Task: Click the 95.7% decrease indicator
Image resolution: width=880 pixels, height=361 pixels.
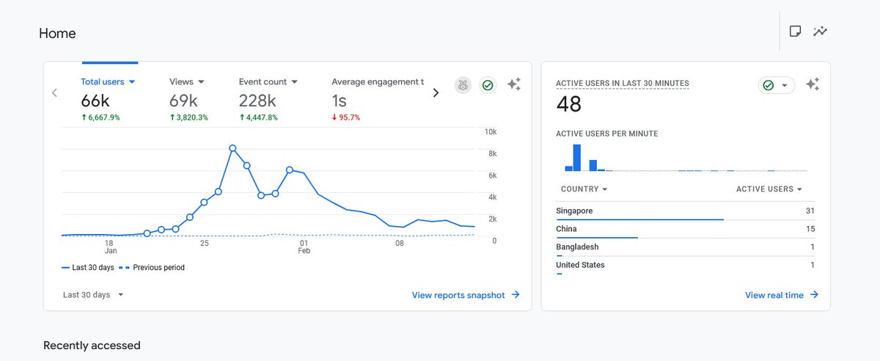Action: coord(346,117)
